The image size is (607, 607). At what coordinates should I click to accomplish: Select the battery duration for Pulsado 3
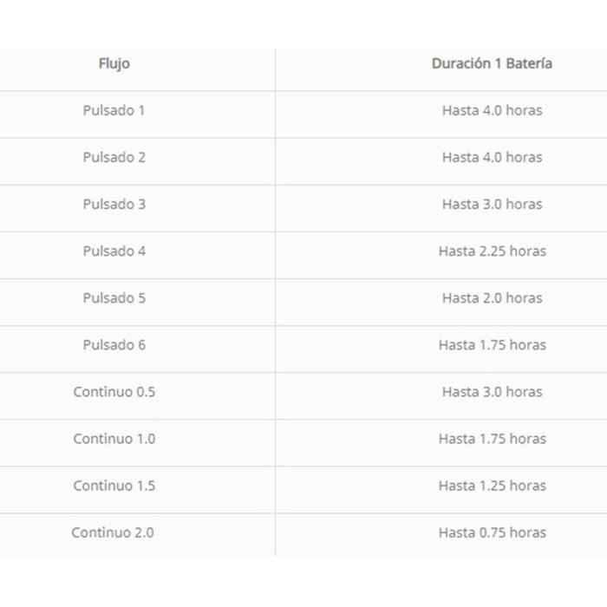pyautogui.click(x=492, y=205)
